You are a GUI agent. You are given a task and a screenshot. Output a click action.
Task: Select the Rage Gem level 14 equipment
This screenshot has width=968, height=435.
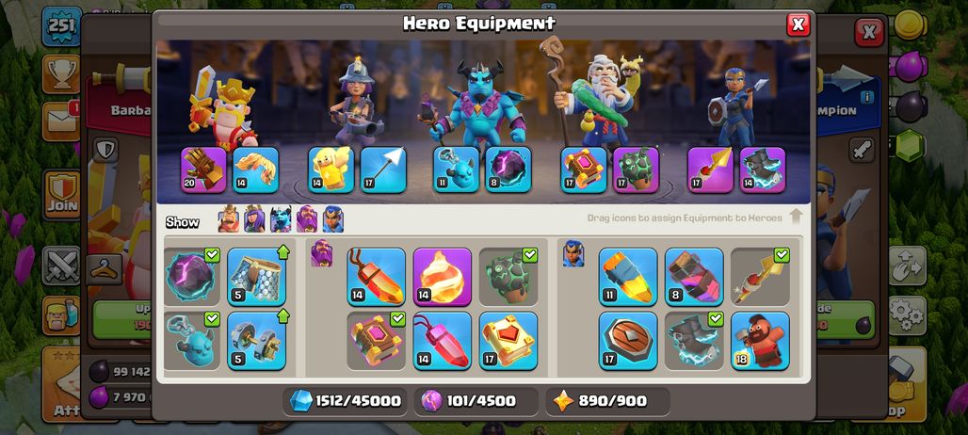(376, 277)
